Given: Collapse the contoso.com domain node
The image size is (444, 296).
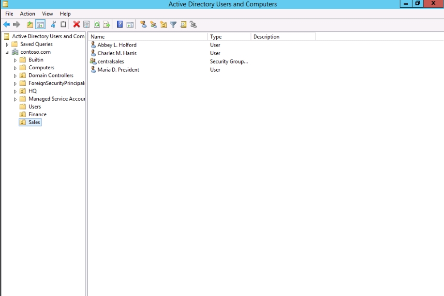Looking at the screenshot, I should pos(7,52).
